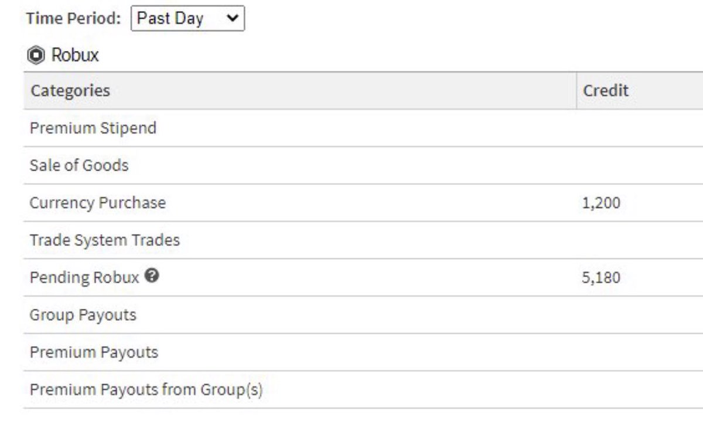Select the Trade System Trades row
Image resolution: width=703 pixels, height=438 pixels.
pyautogui.click(x=105, y=240)
